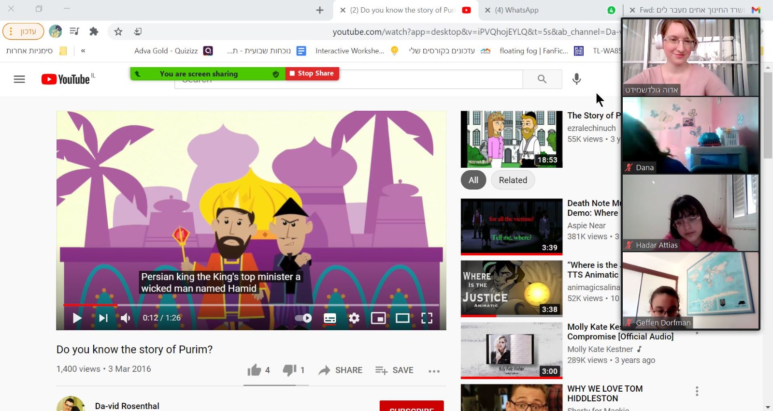The height and width of the screenshot is (411, 773).
Task: Open a new browser tab with plus
Action: coord(320,10)
